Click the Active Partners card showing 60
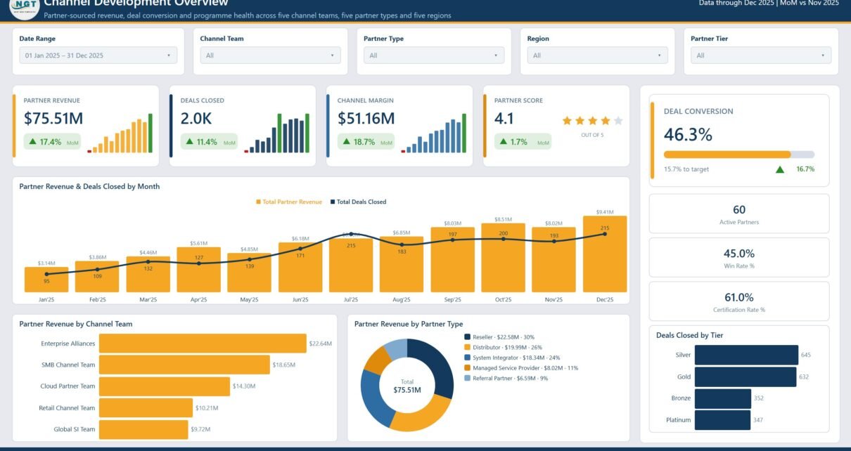The height and width of the screenshot is (451, 851). point(739,214)
